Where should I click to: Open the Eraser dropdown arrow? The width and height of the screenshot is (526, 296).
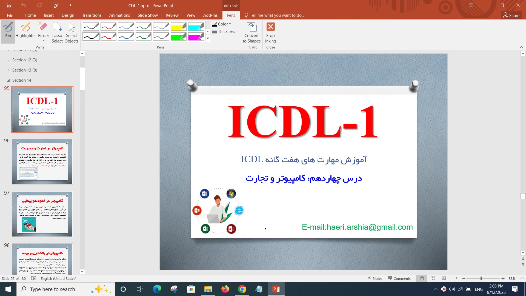[x=44, y=41]
